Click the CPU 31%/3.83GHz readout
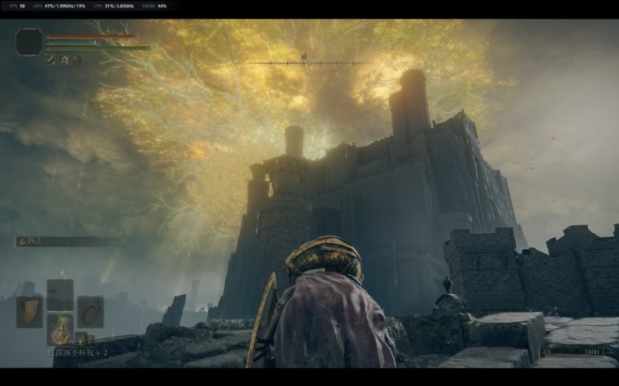The width and height of the screenshot is (619, 386). pos(114,6)
